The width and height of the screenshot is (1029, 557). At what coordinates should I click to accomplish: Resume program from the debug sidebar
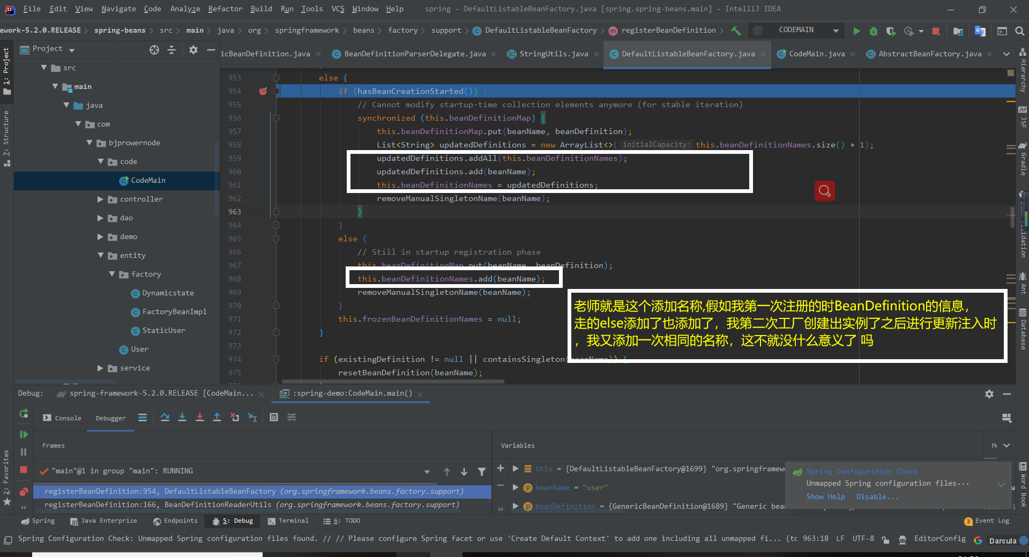tap(24, 434)
